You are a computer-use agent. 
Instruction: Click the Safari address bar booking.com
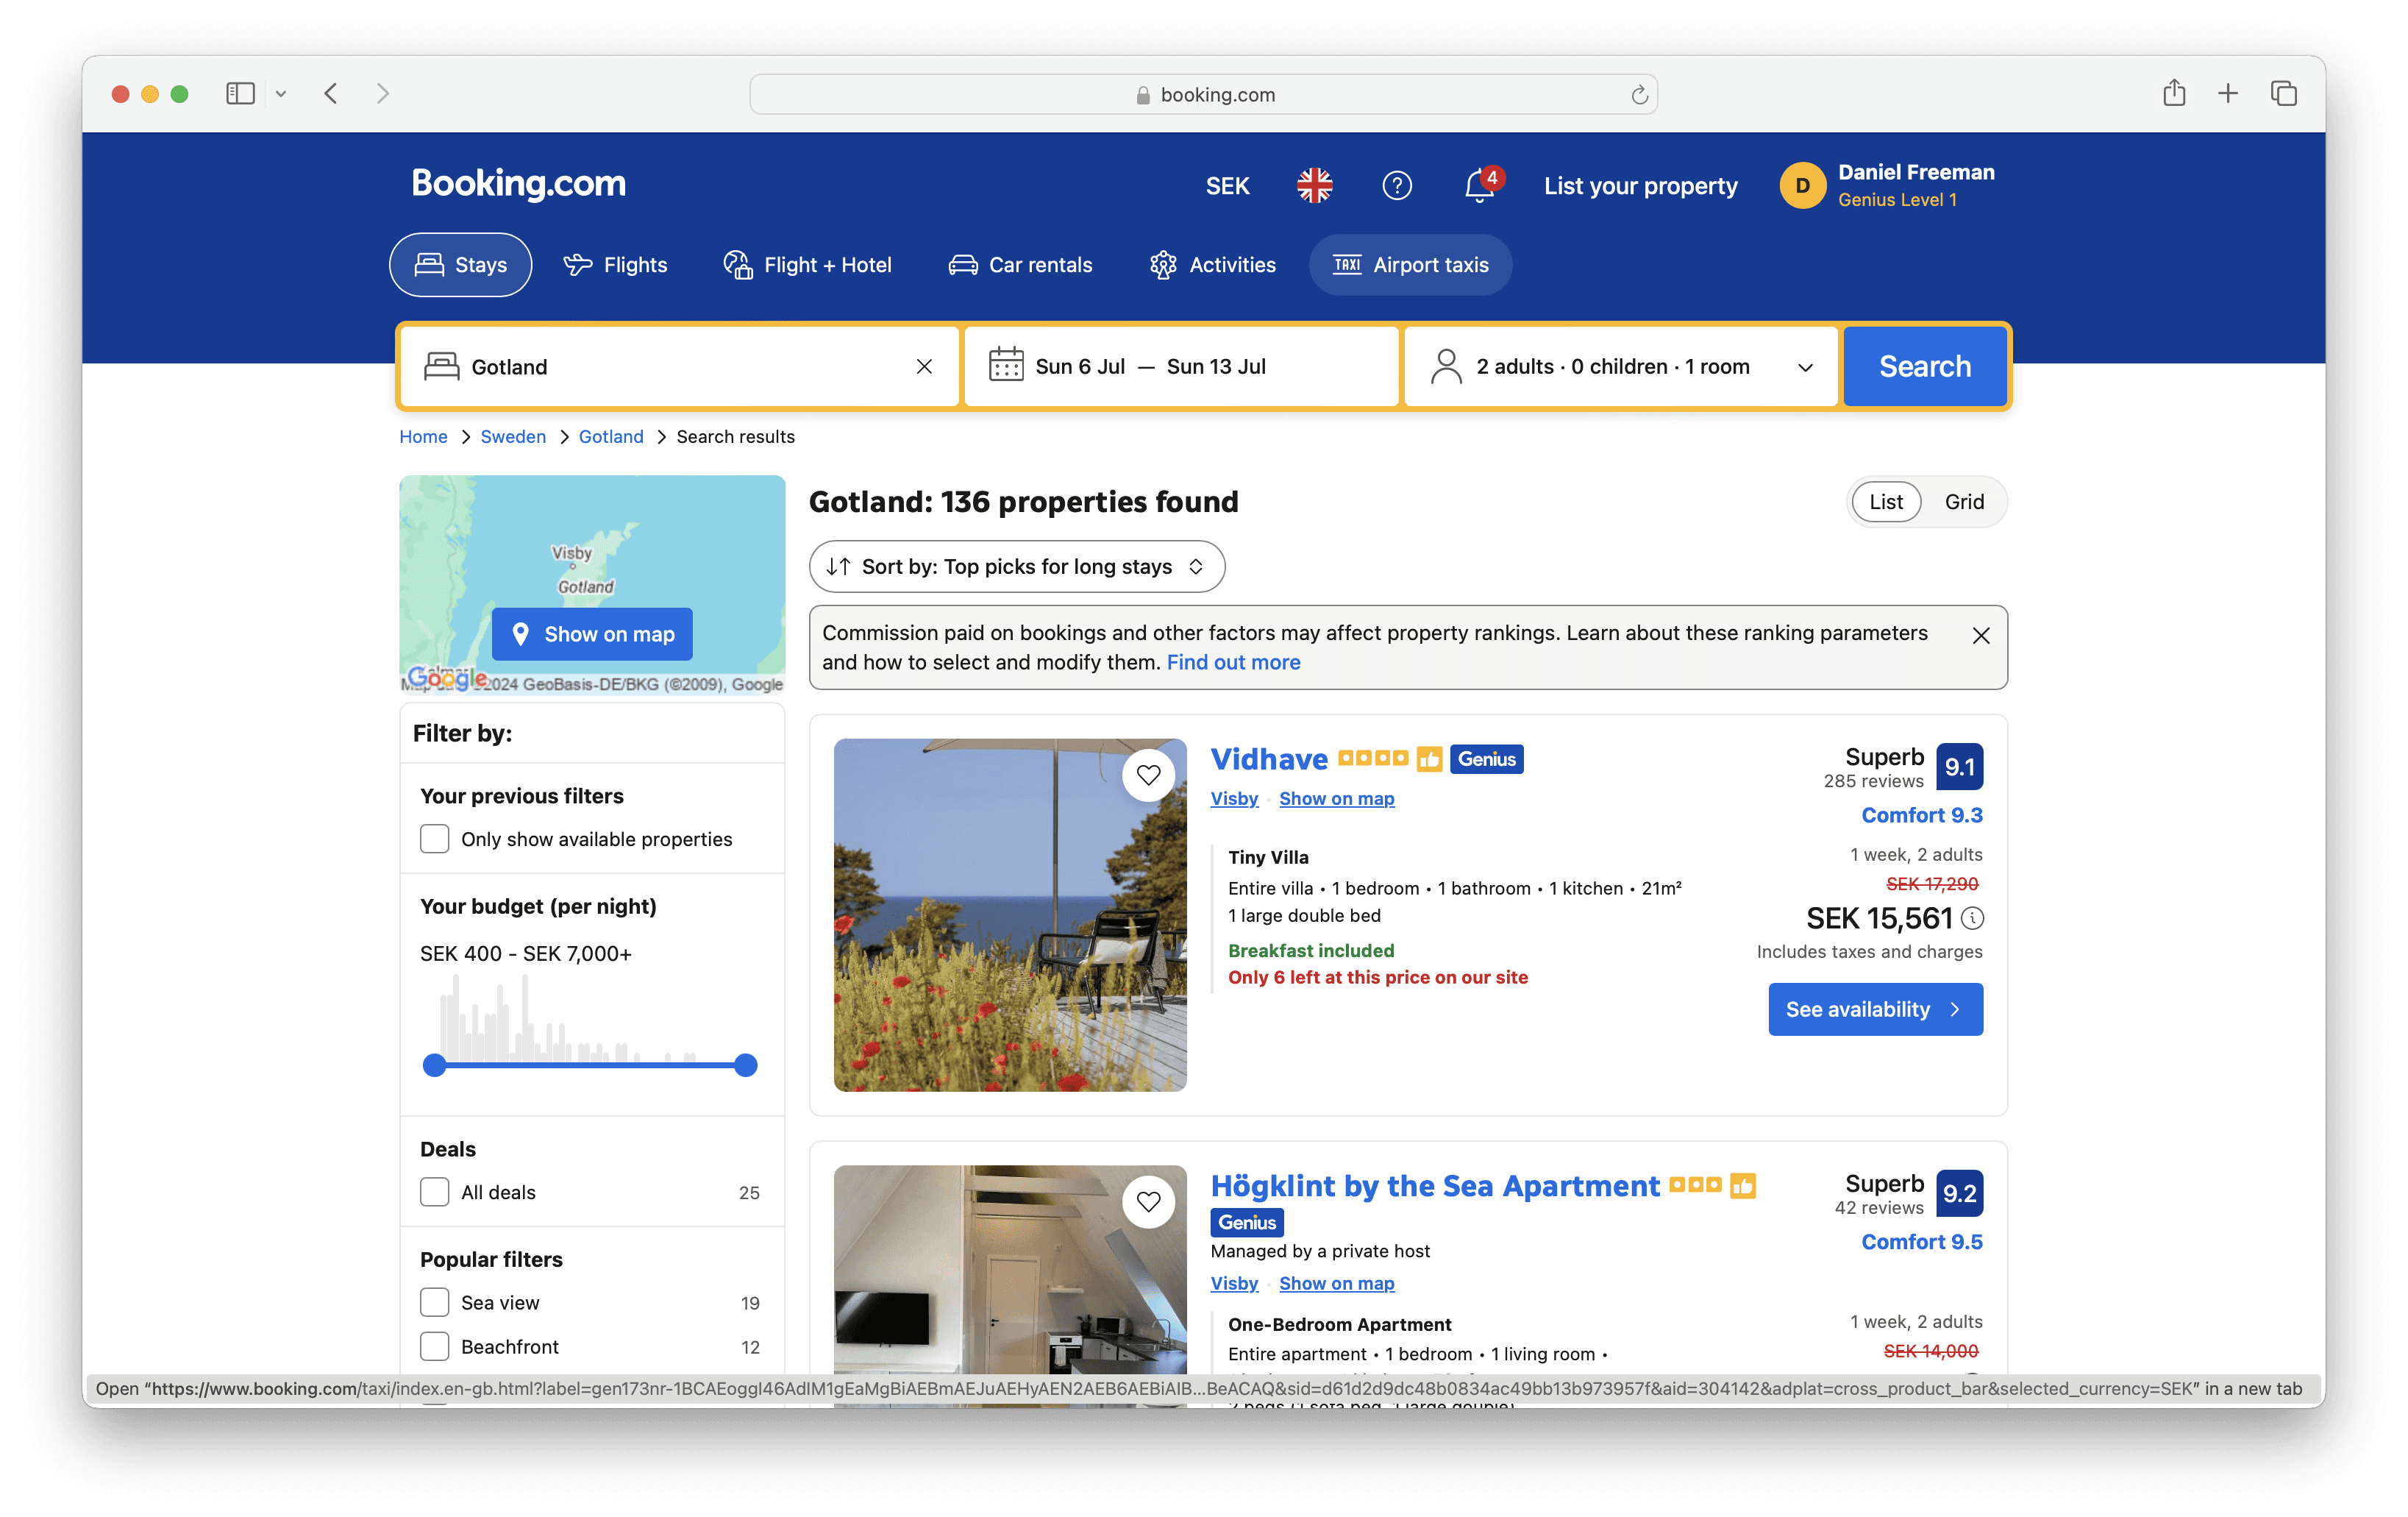1203,94
